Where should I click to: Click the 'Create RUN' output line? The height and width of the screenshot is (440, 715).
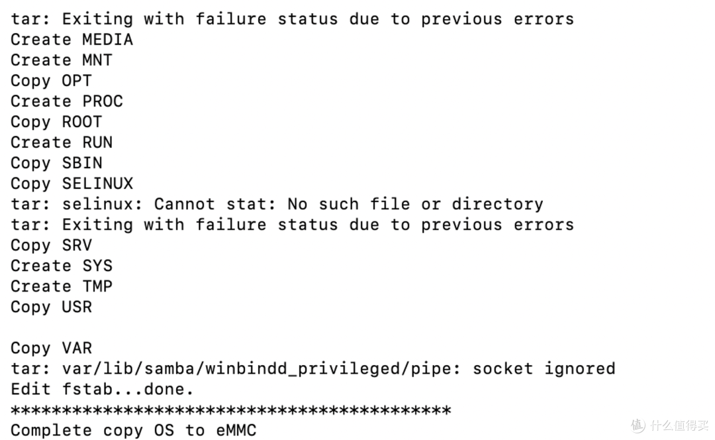click(62, 142)
